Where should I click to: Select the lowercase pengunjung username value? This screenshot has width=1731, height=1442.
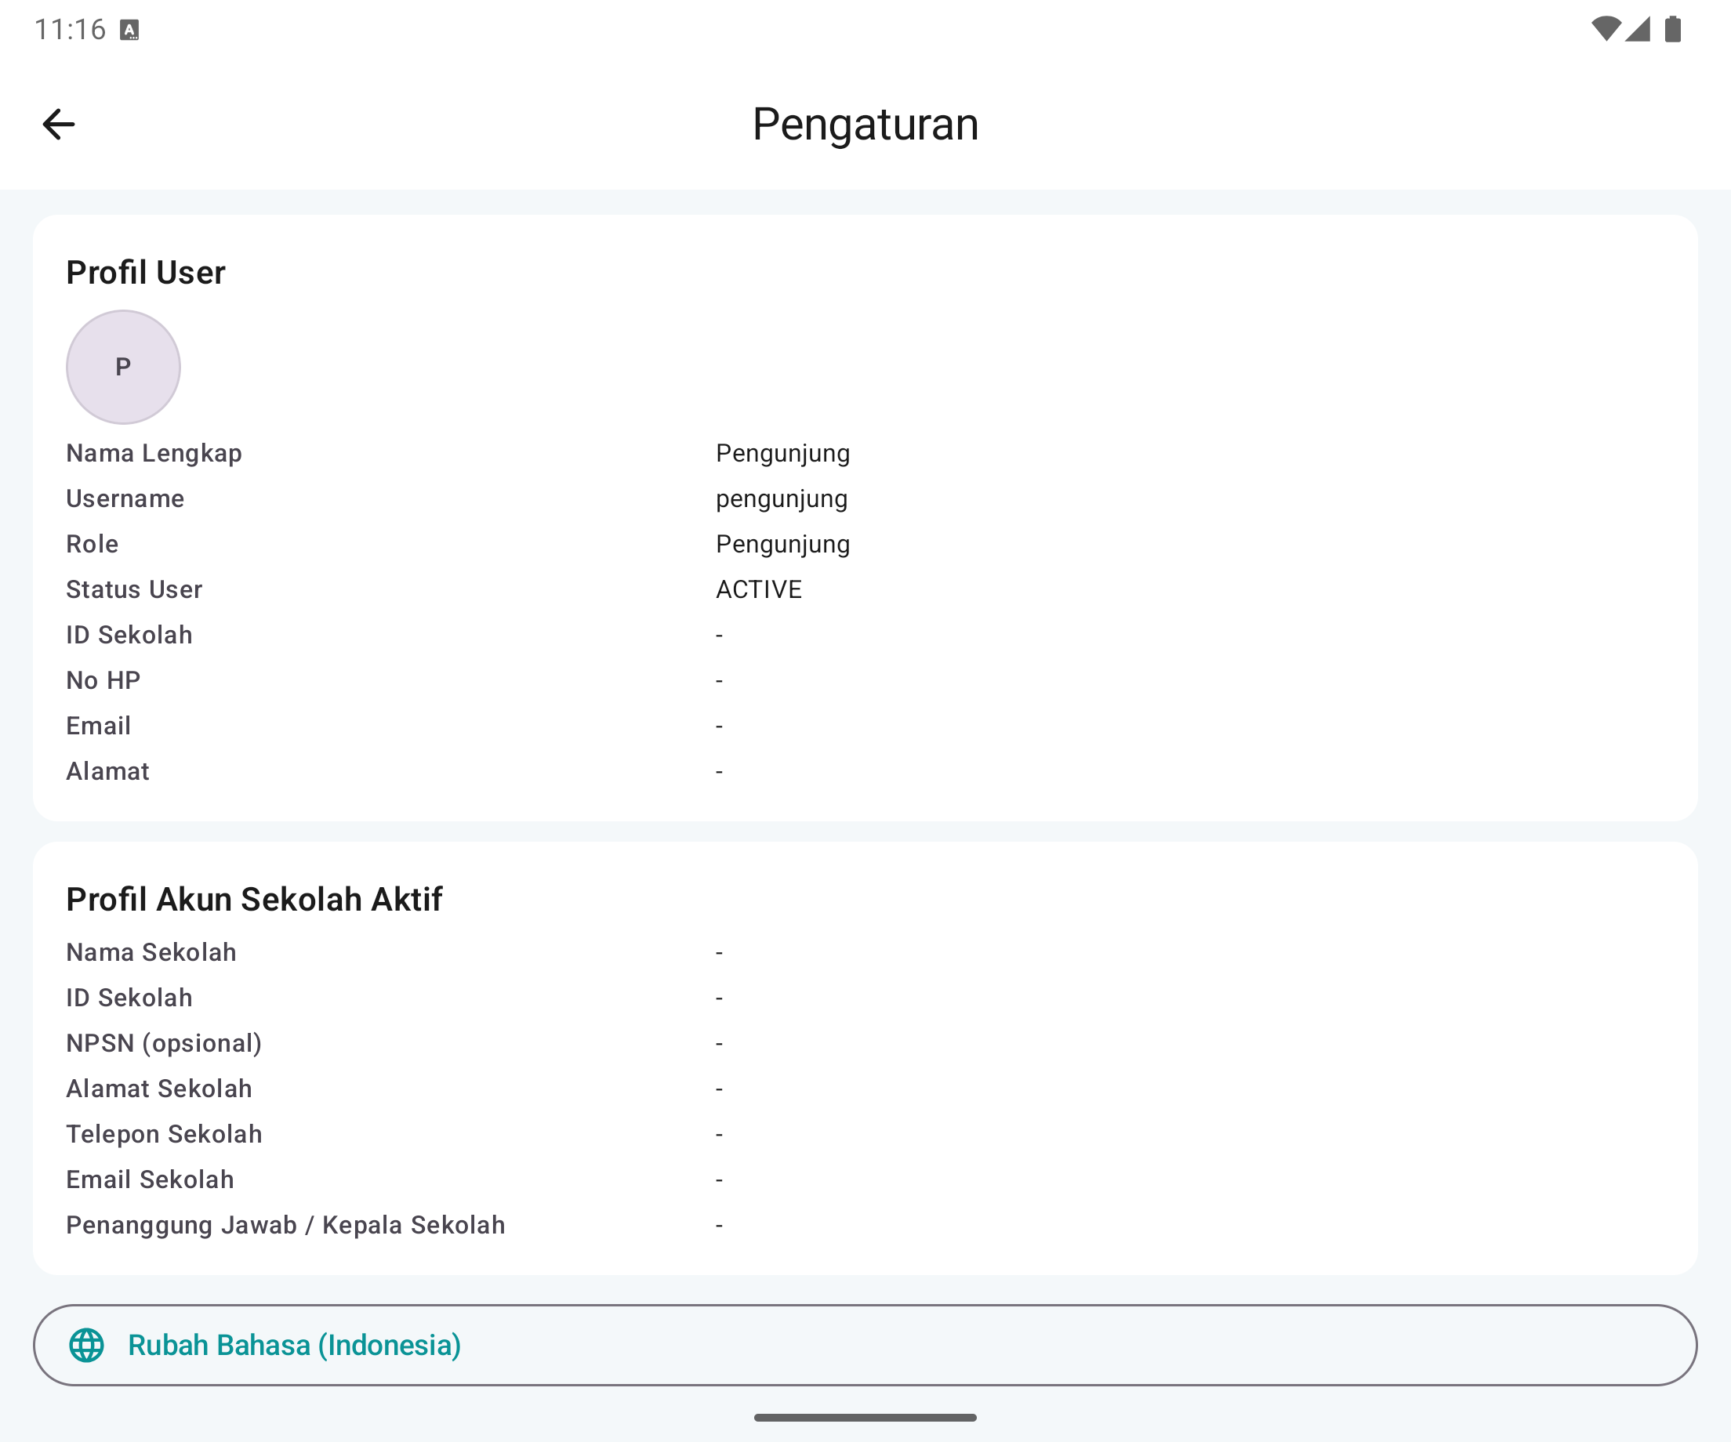(x=782, y=499)
